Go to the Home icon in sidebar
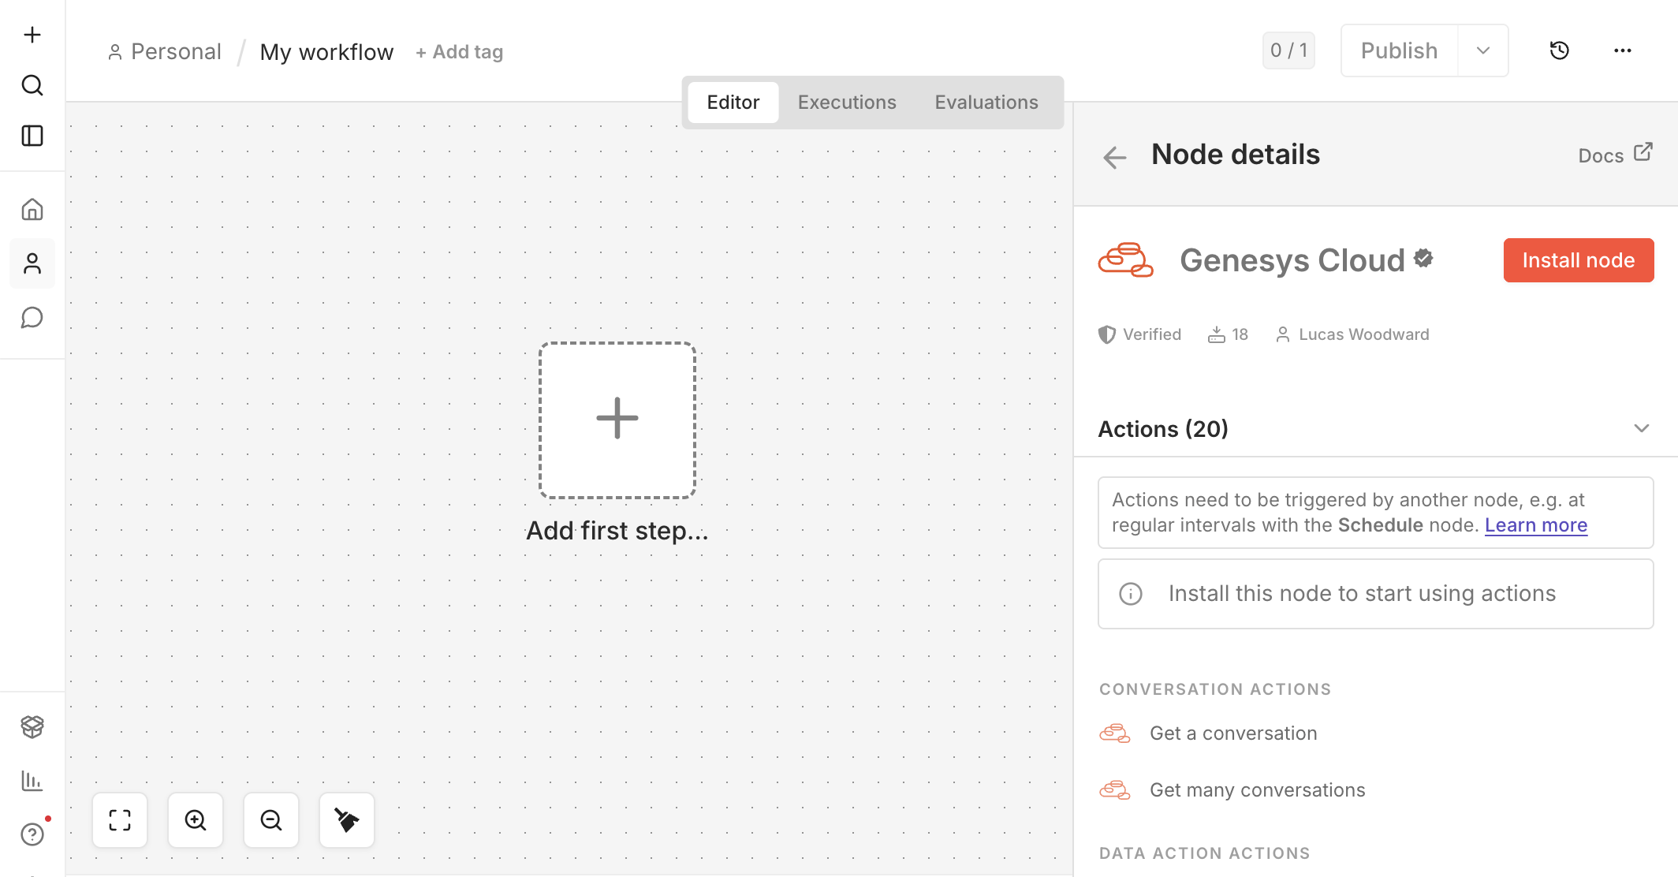Viewport: 1678px width, 877px height. [32, 209]
